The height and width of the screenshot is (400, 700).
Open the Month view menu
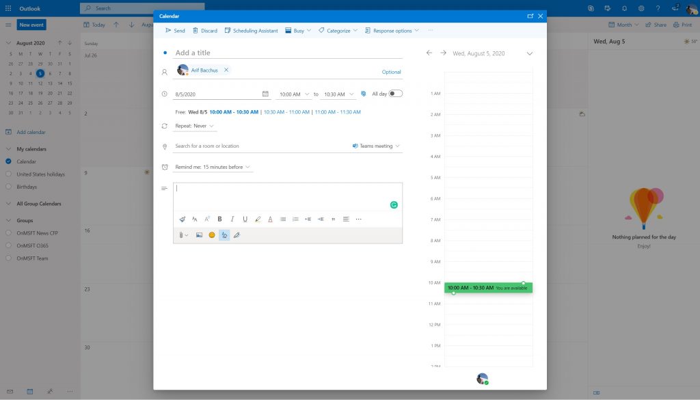point(623,25)
